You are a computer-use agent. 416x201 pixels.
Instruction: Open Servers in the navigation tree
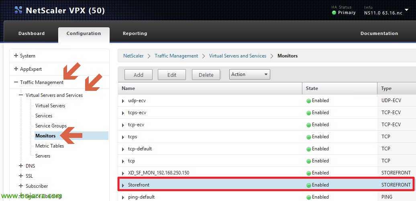pos(43,156)
